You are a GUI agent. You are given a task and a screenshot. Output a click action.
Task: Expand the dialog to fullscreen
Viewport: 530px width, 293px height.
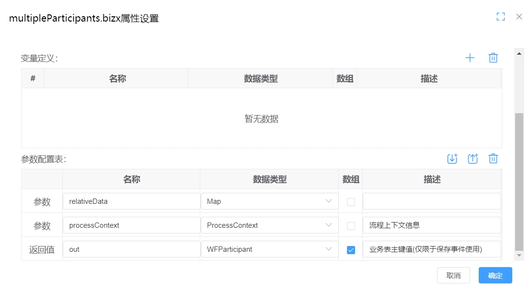pyautogui.click(x=500, y=16)
